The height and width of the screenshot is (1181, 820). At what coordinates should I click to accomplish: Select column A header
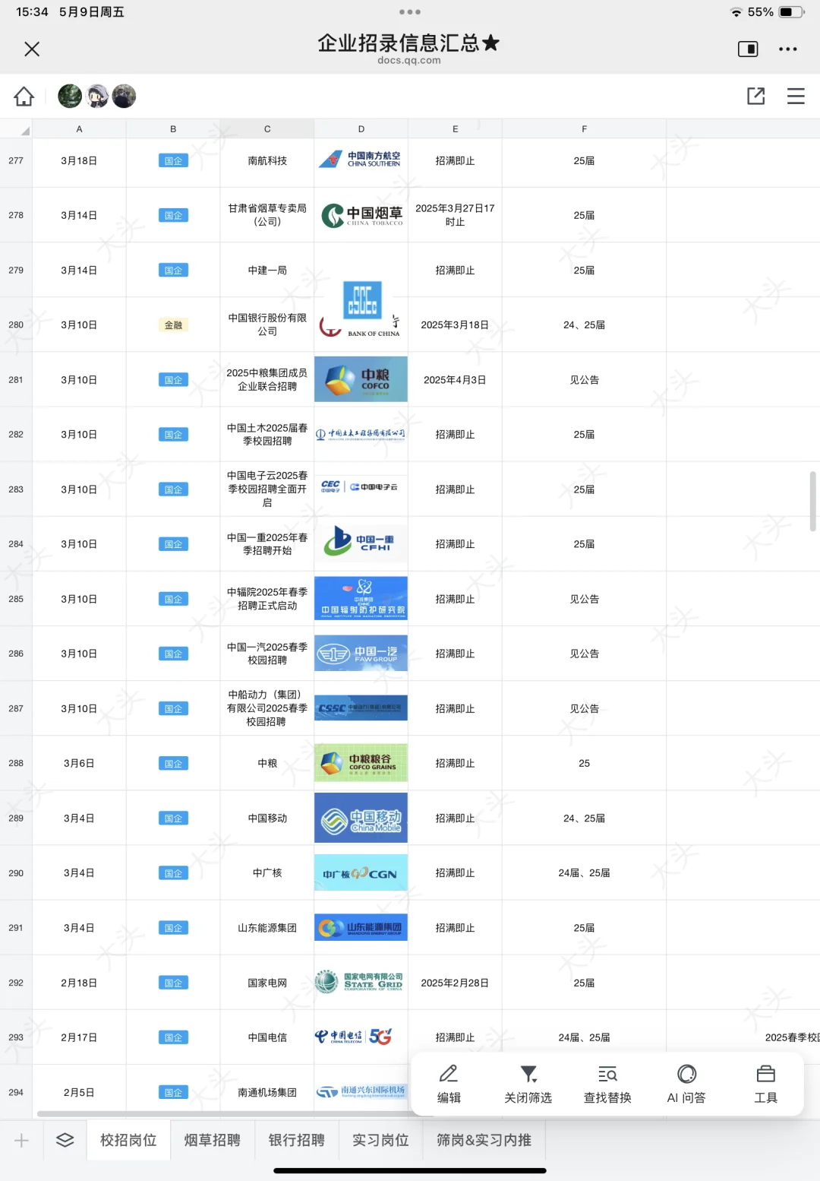tap(79, 128)
